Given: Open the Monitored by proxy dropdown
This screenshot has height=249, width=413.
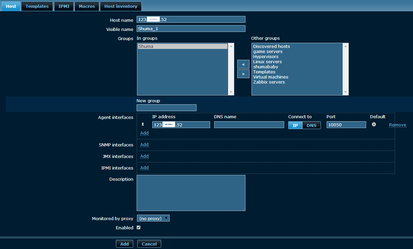Looking at the screenshot, I should [153, 218].
